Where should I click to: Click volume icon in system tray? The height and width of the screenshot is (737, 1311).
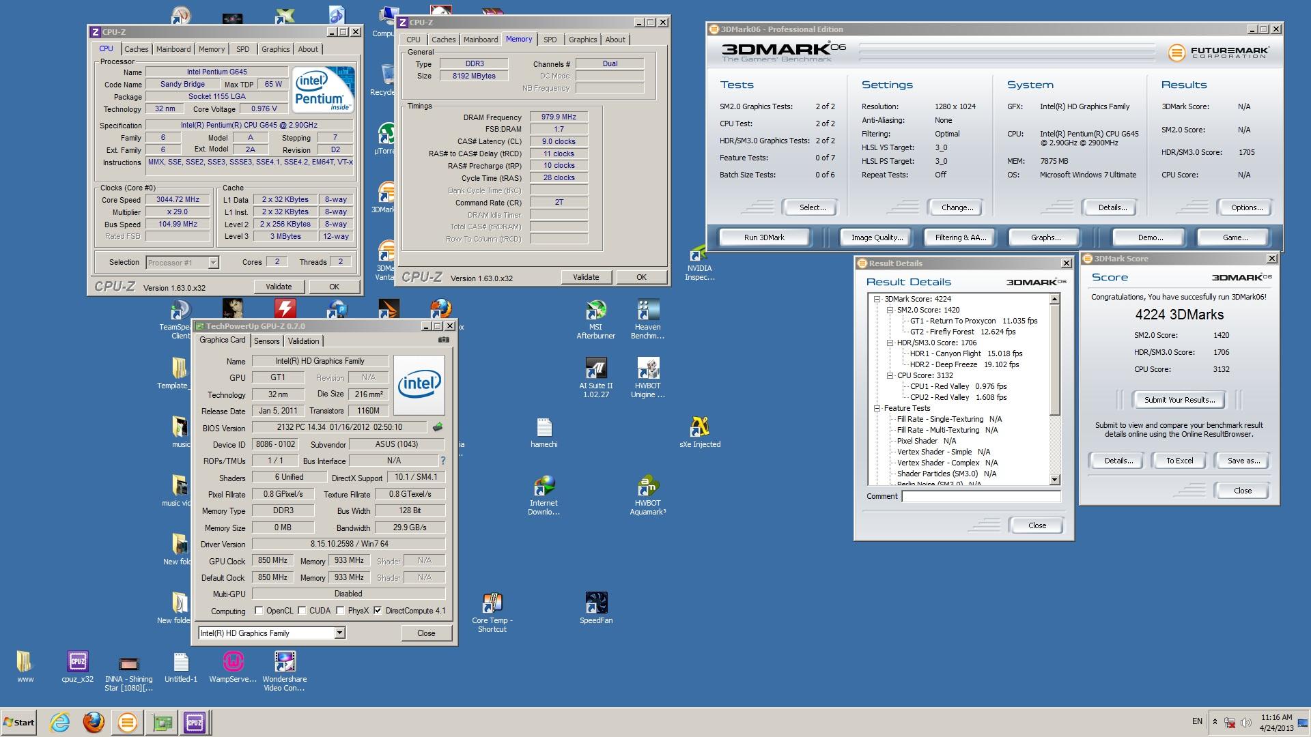[1246, 722]
